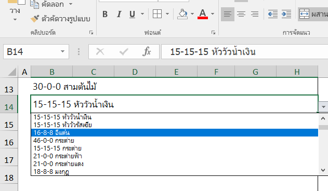Select row 18 header

(x=9, y=175)
